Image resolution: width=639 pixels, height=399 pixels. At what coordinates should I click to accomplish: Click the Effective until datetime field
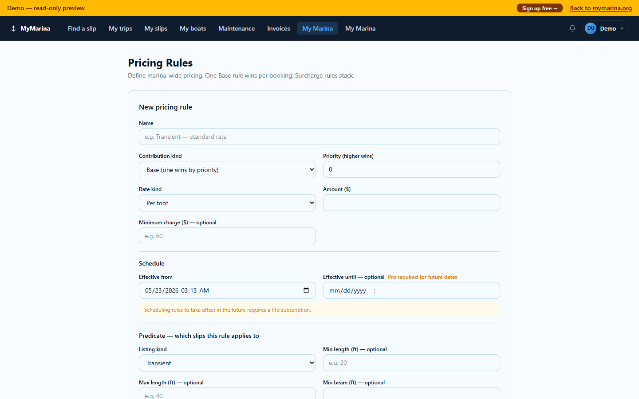(x=411, y=290)
